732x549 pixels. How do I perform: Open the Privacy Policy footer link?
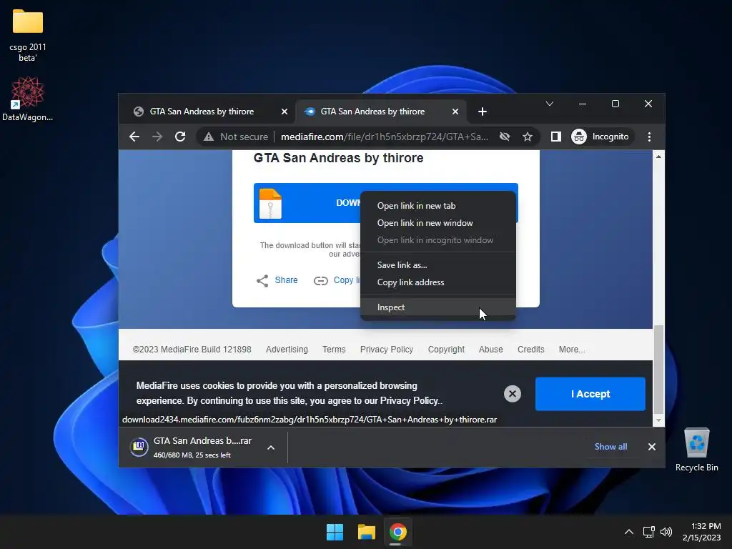387,349
